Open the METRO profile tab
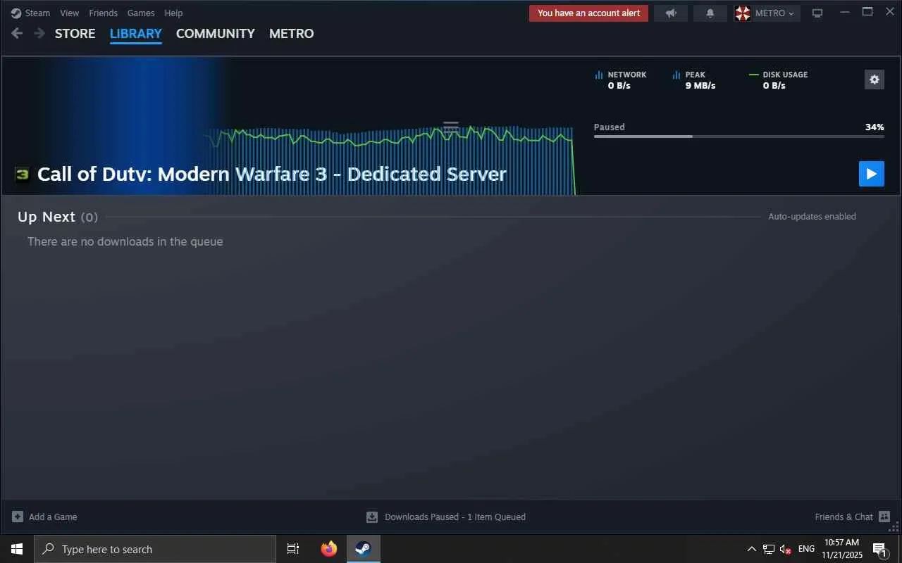 pyautogui.click(x=292, y=34)
